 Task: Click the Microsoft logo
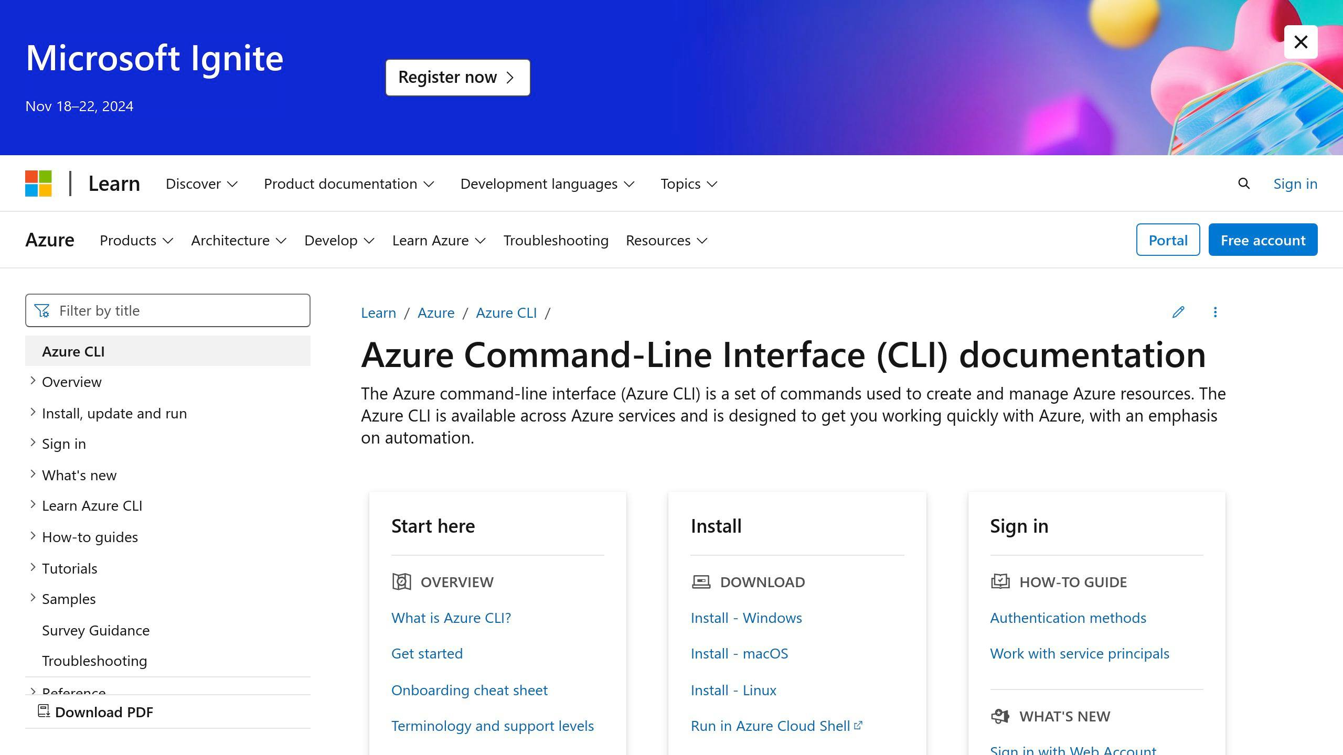pyautogui.click(x=38, y=184)
